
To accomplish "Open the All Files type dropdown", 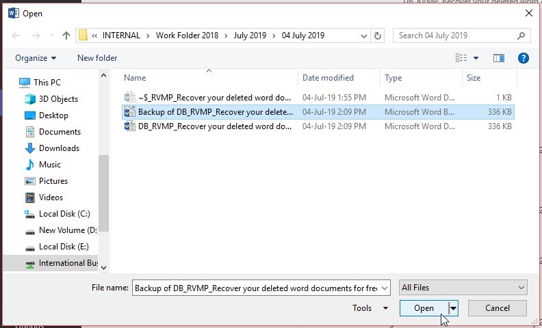I will (x=463, y=288).
